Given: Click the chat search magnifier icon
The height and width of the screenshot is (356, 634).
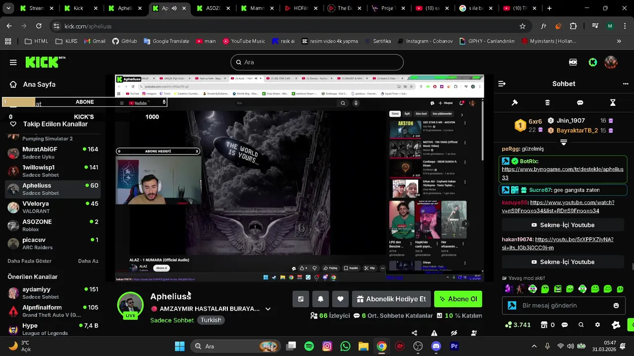Looking at the screenshot, I should 581,325.
